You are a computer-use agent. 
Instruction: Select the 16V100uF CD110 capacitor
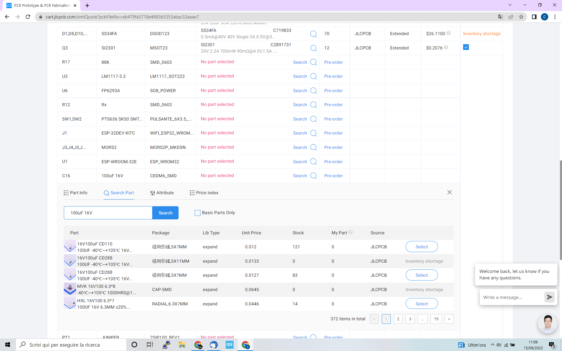click(x=421, y=247)
